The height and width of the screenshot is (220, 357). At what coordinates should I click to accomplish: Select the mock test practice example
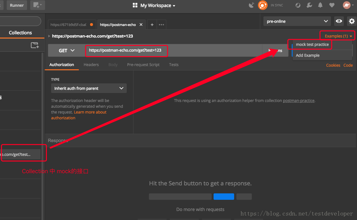pos(312,45)
